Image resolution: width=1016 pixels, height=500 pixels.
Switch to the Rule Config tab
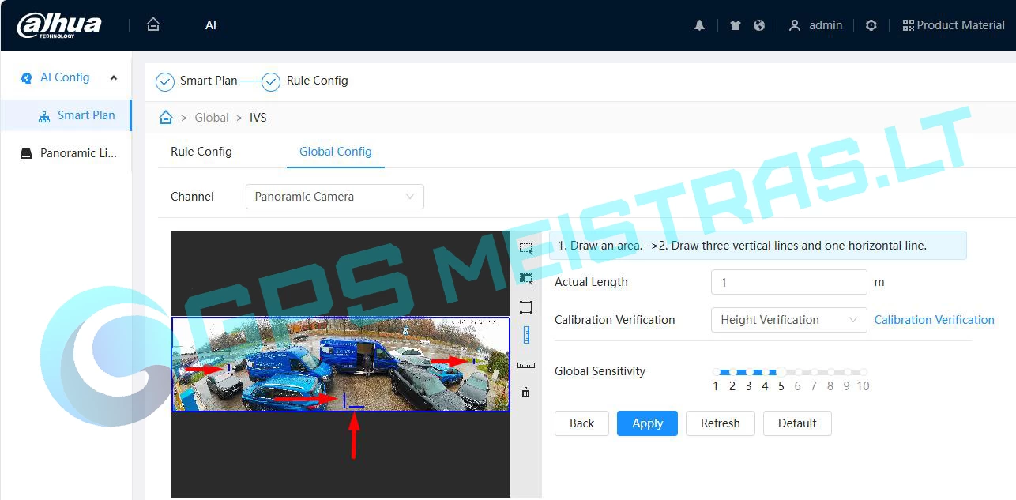(x=201, y=152)
